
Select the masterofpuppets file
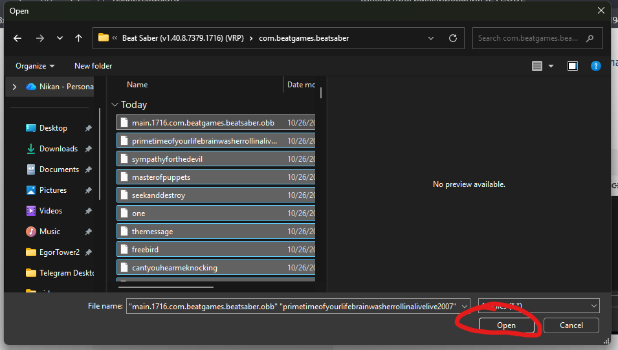click(216, 177)
